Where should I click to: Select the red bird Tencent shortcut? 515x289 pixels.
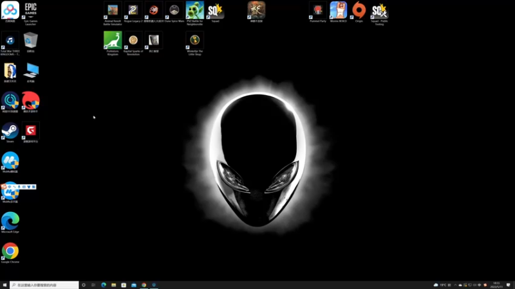30,102
